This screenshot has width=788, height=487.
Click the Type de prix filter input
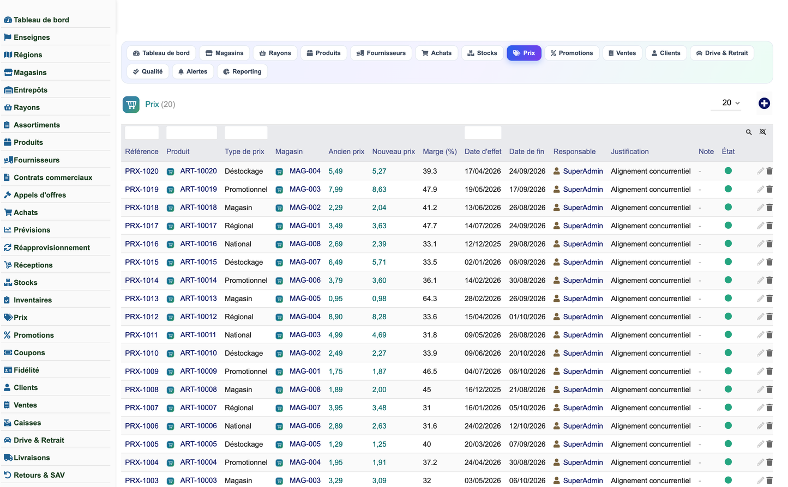pyautogui.click(x=246, y=132)
